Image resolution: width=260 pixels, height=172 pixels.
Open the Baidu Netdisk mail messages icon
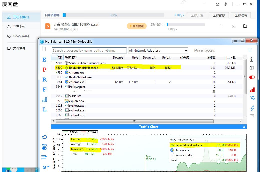[x=217, y=4]
